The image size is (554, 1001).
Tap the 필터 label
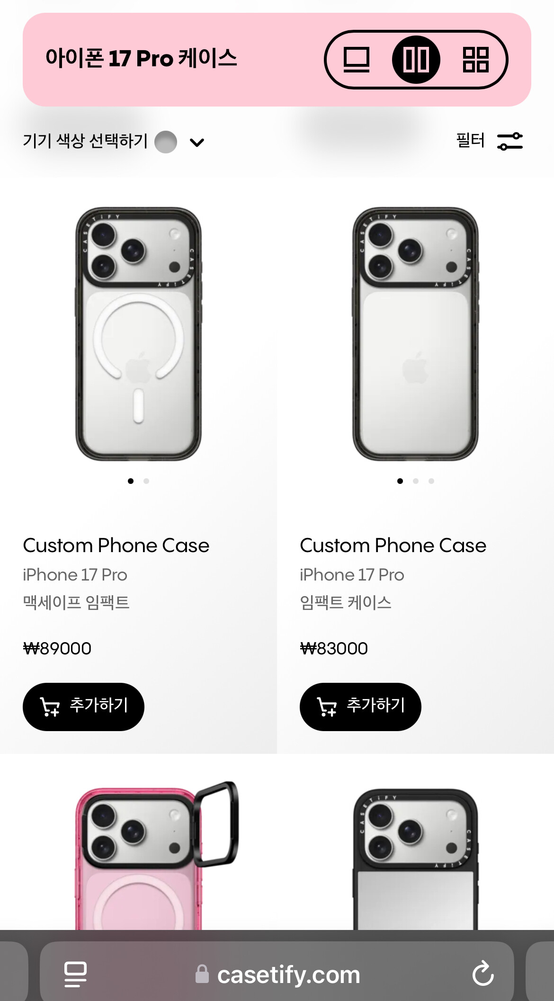[x=470, y=141]
